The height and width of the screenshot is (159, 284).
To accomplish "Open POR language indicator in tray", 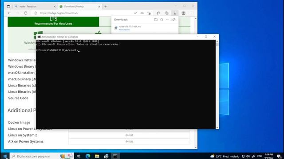I will click(260, 156).
